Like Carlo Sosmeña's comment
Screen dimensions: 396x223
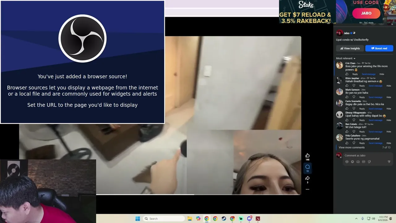(347, 108)
